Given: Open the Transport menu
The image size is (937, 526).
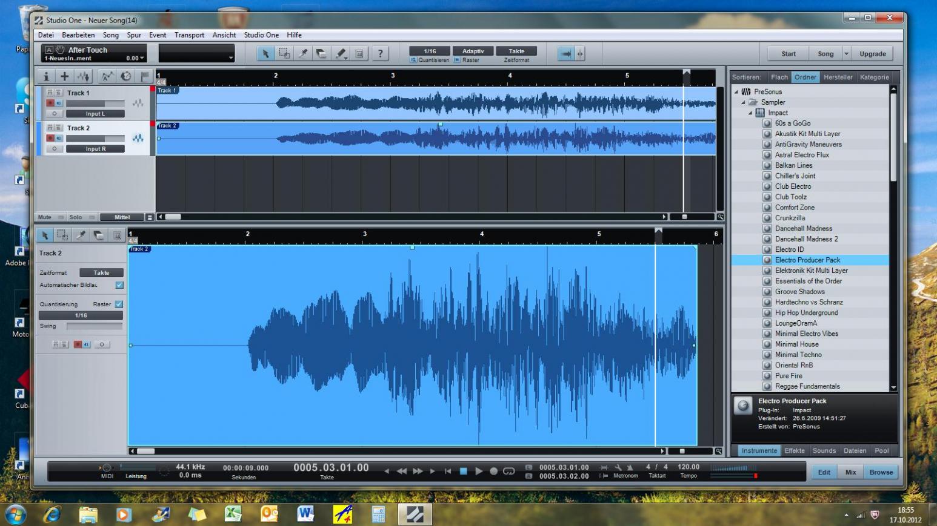Looking at the screenshot, I should (189, 35).
